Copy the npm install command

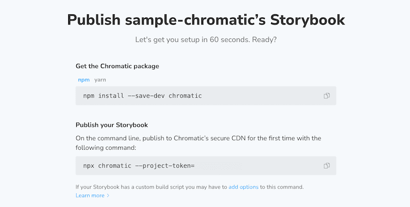(326, 96)
